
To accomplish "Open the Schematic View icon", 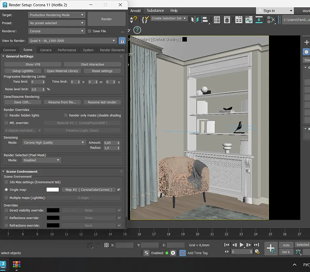I will pos(259,20).
